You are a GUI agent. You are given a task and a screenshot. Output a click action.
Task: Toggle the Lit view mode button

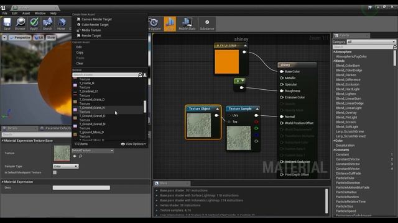pyautogui.click(x=39, y=37)
